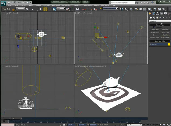171x126 pixels.
Task: Click the Select by Name icon
Action: pyautogui.click(x=27, y=9)
